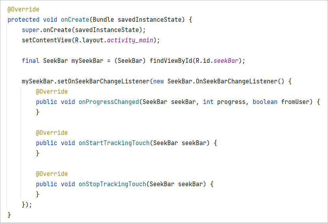Image resolution: width=328 pixels, height=223 pixels.
Task: Click the activity_main layout reference
Action: (130, 40)
